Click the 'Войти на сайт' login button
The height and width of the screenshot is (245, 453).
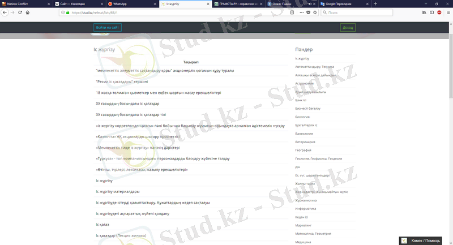(108, 27)
